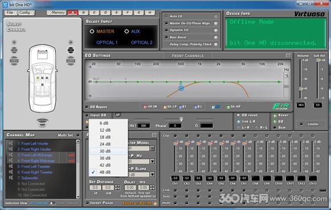Click speaker icon beside Front Left Tweeter
The image size is (331, 210).
pos(11,166)
